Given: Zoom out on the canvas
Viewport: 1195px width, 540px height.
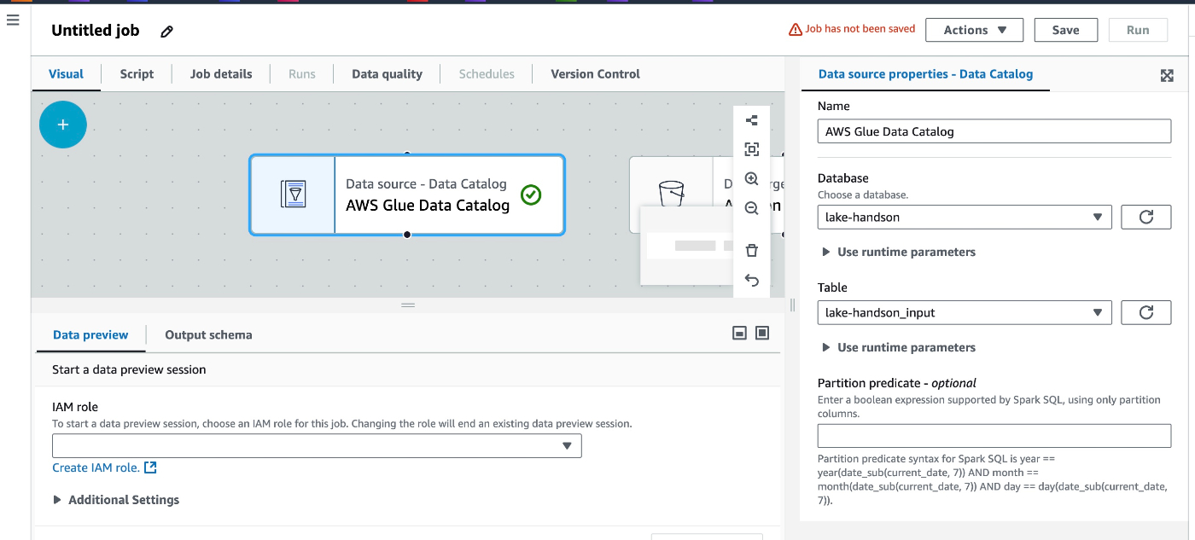Looking at the screenshot, I should [751, 208].
